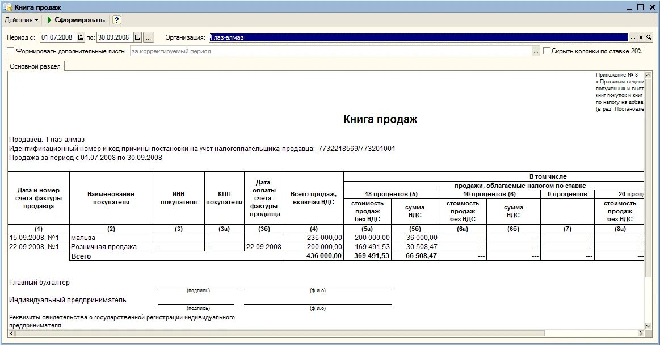
Task: Select the 200 000,00 cell in мальва row
Action: point(368,238)
